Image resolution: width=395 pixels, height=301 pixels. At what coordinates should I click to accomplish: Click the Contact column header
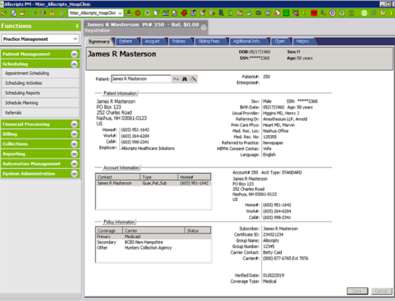pyautogui.click(x=118, y=177)
